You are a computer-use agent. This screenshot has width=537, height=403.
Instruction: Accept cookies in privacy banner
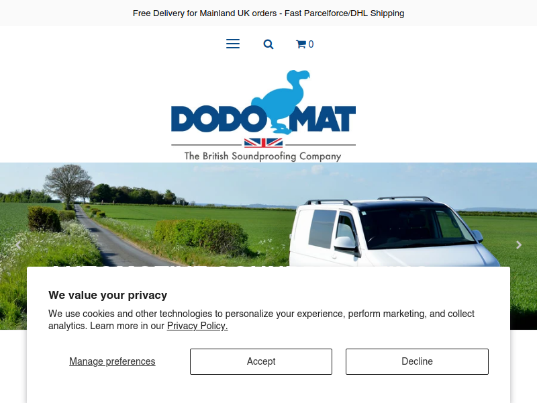261,361
